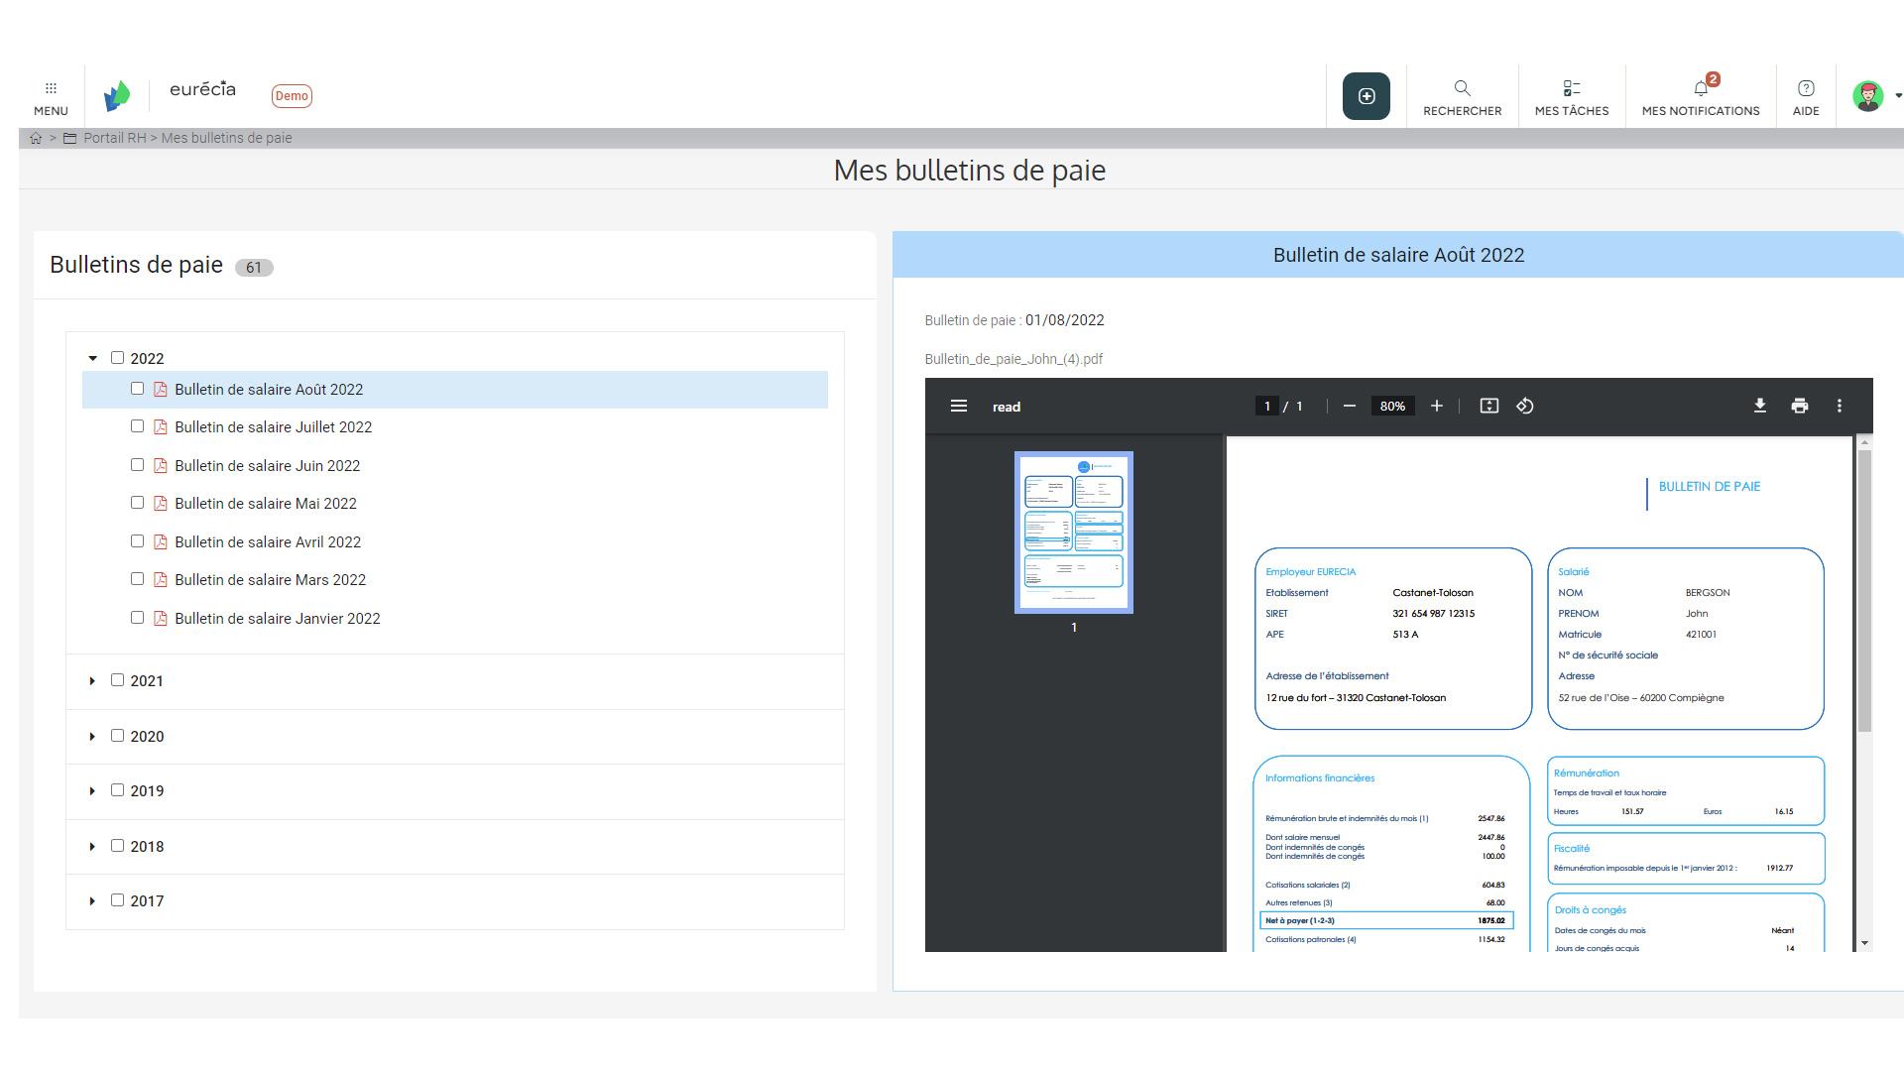Viewport: 1904px width, 1071px height.
Task: Open Rechercher with the magnifier icon
Action: click(1462, 87)
